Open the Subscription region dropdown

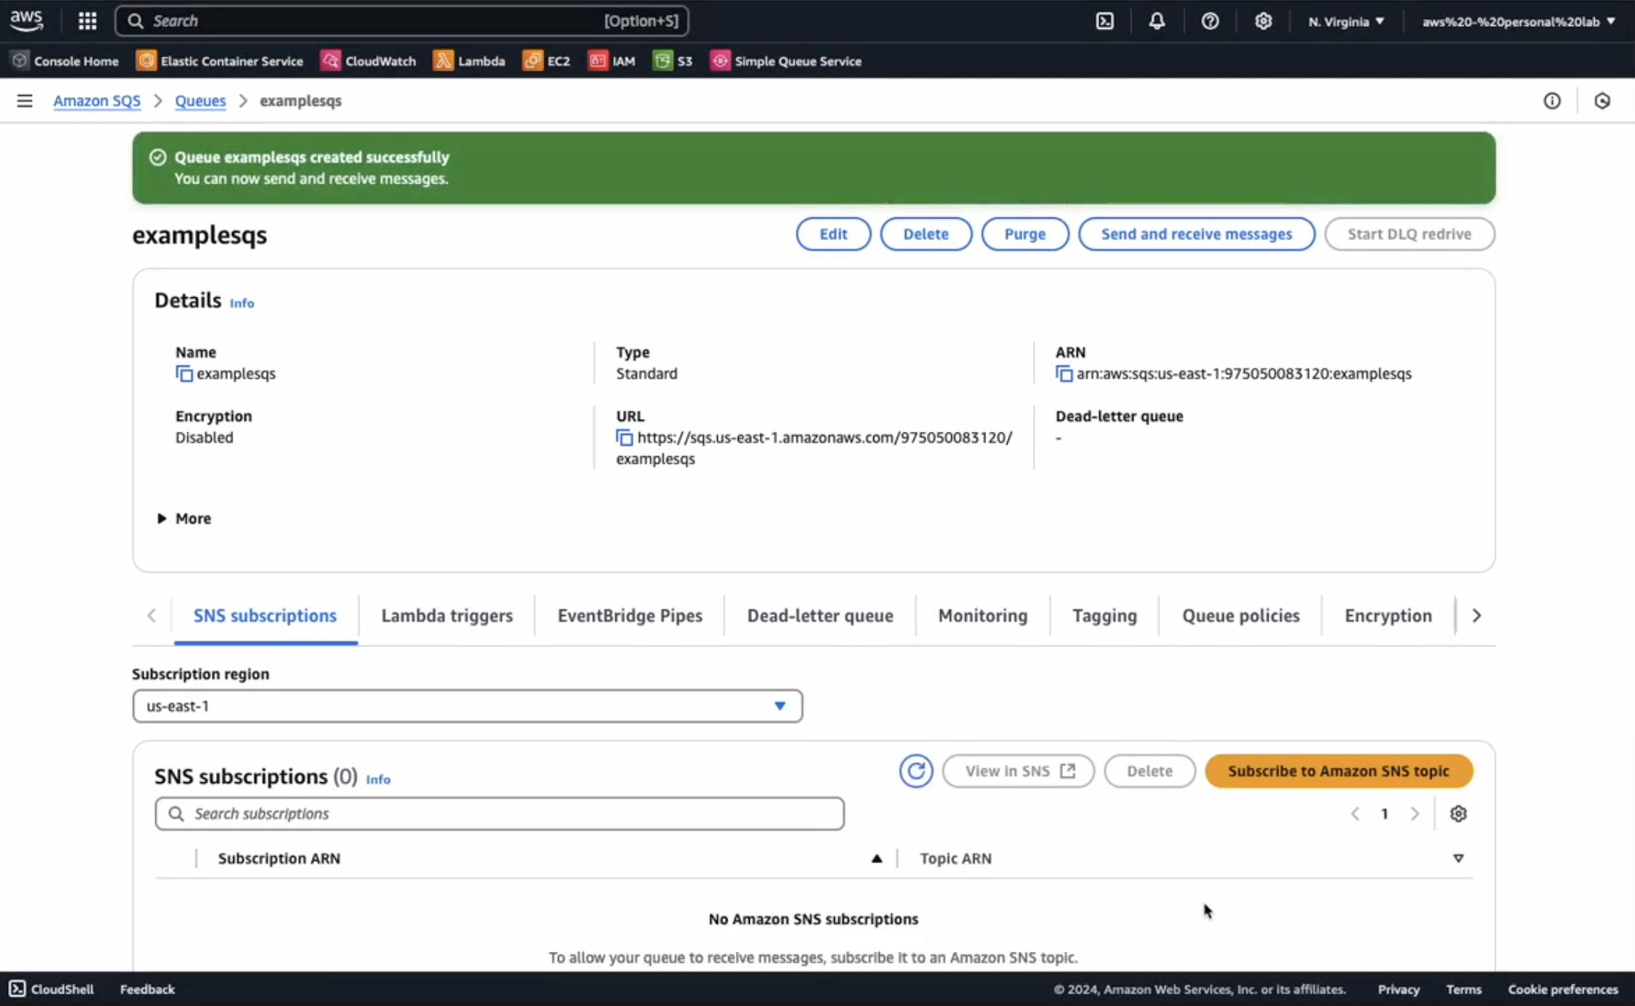coord(467,706)
